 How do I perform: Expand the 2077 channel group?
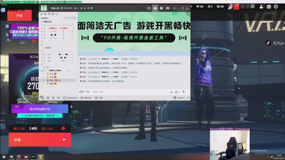pos(44,67)
